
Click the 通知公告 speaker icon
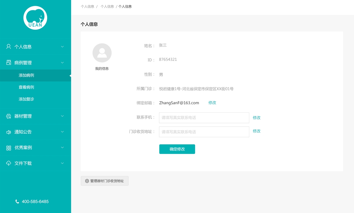click(x=9, y=132)
